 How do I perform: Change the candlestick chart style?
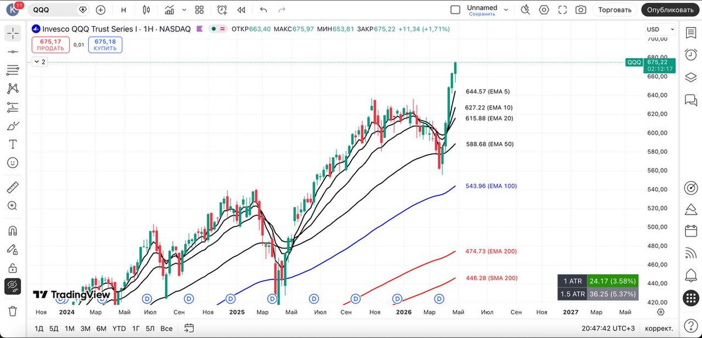tap(146, 10)
